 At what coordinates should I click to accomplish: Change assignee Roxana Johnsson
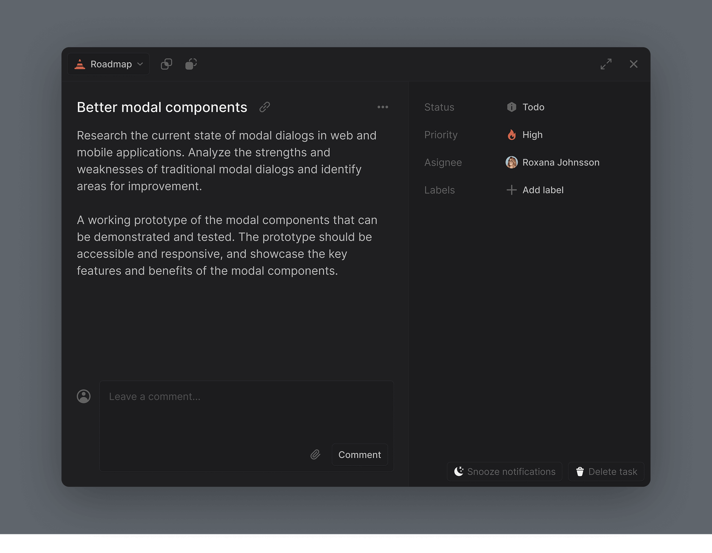click(x=552, y=162)
